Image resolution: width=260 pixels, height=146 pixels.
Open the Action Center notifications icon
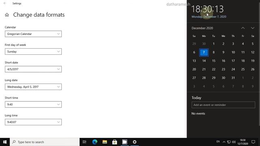pyautogui.click(x=253, y=142)
